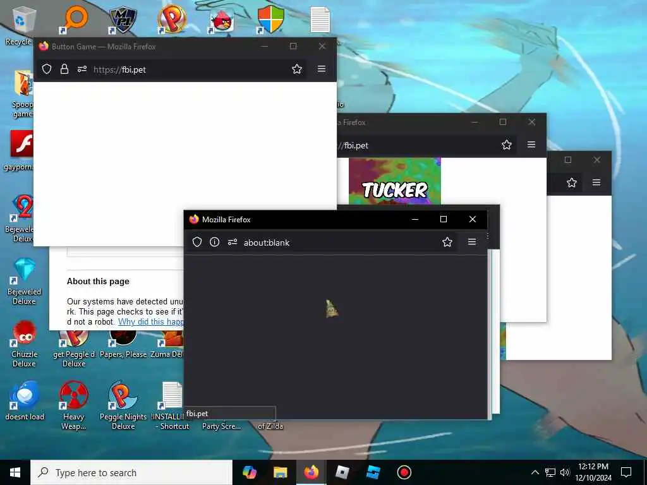Click shield icon in Button Game Firefox window
The image size is (647, 485).
tap(47, 69)
